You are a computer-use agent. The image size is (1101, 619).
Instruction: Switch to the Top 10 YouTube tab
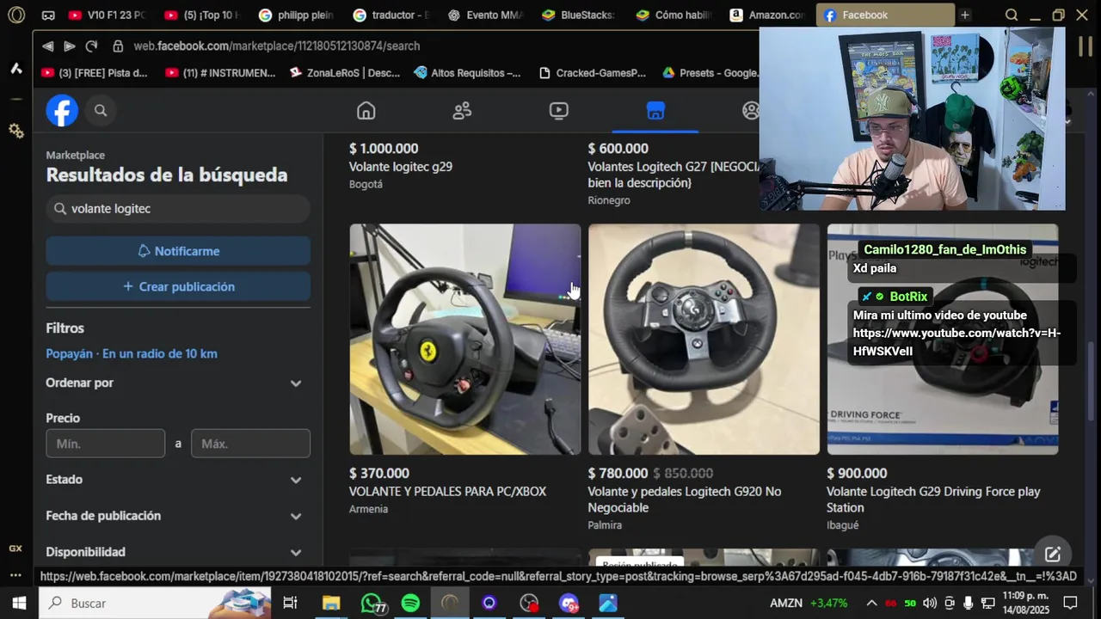202,15
